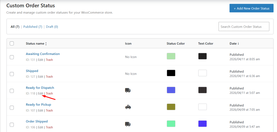277x132 pixels.
Task: Click the truck icon for Order Shipped
Action: click(128, 124)
